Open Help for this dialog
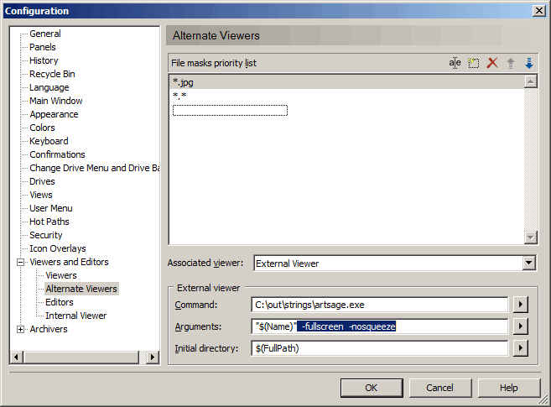551x407 pixels. pyautogui.click(x=508, y=388)
